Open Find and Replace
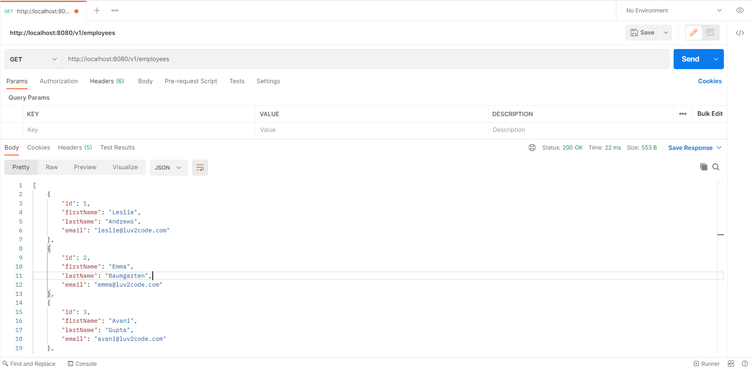The width and height of the screenshot is (752, 369). [x=29, y=363]
